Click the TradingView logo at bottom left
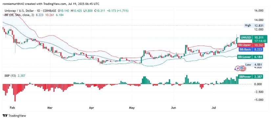This screenshot has height=120, width=271. tap(14, 116)
